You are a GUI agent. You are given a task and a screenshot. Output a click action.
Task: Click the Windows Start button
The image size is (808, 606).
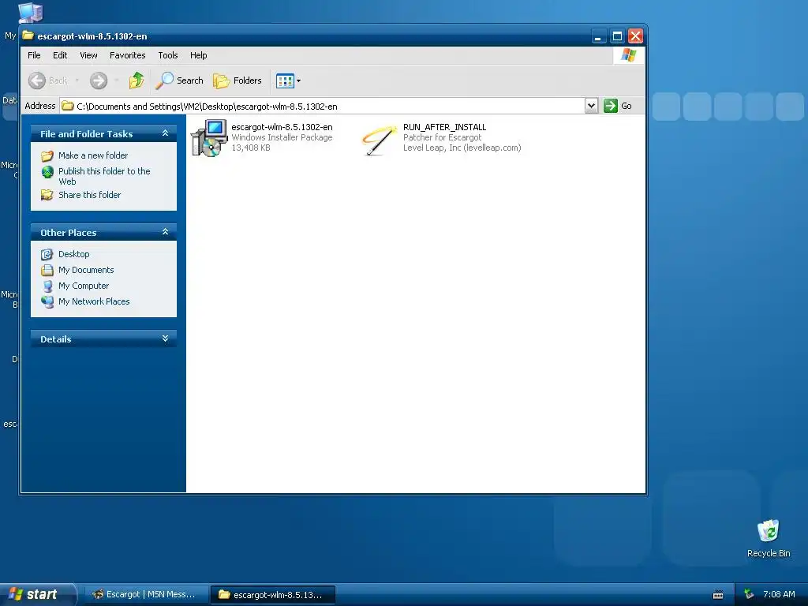(x=37, y=594)
